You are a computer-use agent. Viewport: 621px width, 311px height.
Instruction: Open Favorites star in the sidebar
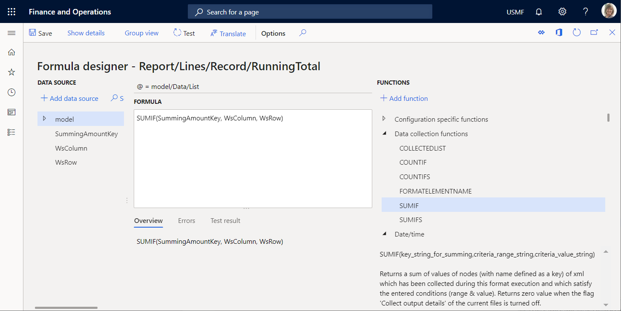(x=11, y=72)
